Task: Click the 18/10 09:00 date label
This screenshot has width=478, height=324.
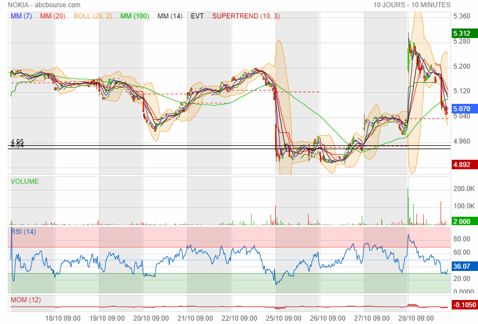Action: pos(63,318)
